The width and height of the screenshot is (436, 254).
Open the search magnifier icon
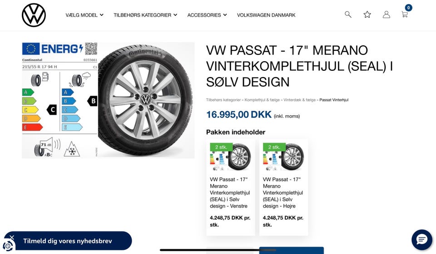click(348, 15)
